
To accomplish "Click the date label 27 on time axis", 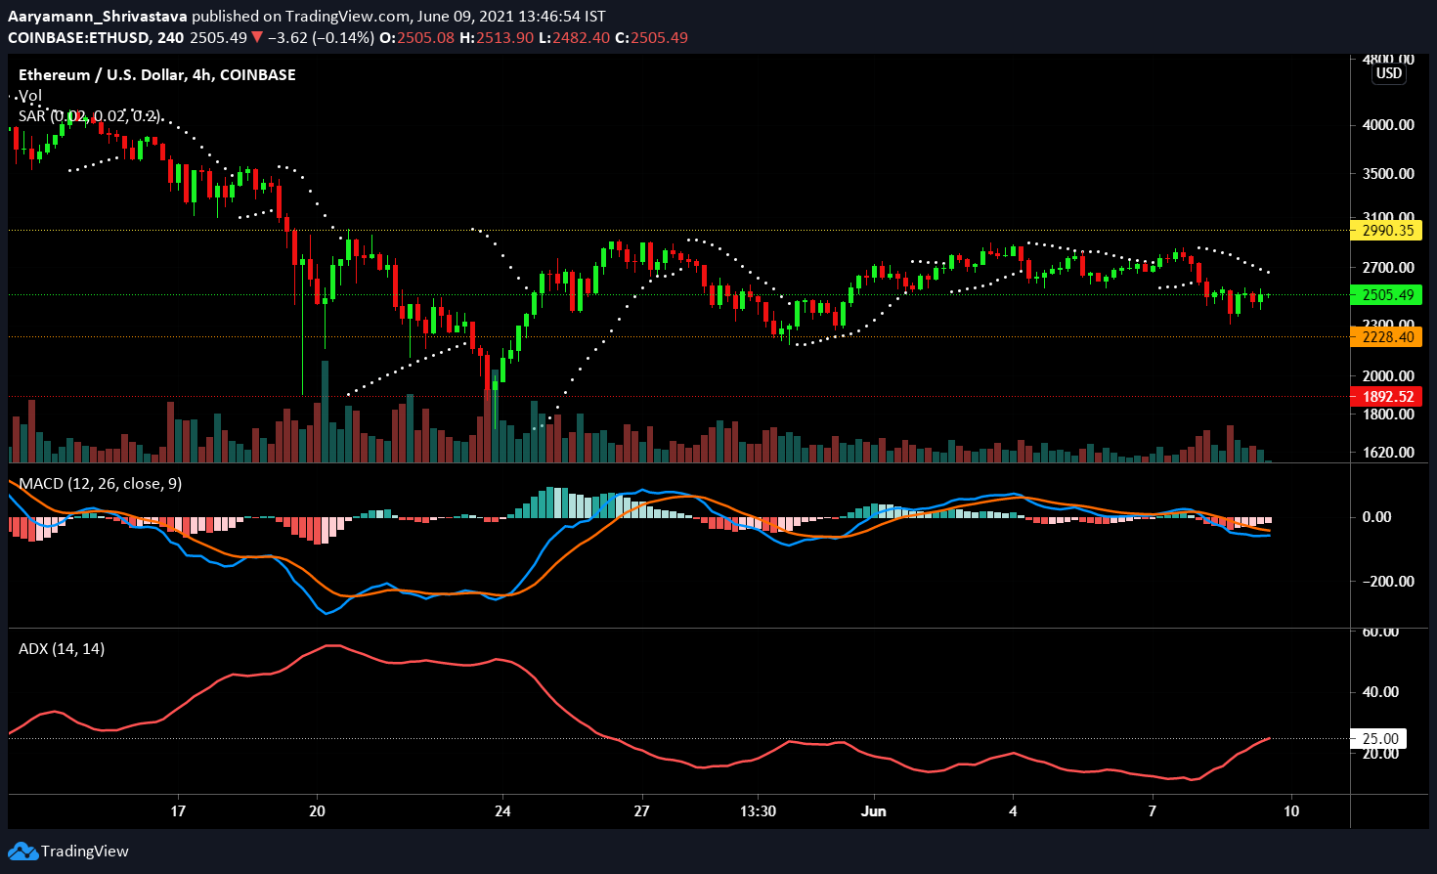I will click(641, 811).
